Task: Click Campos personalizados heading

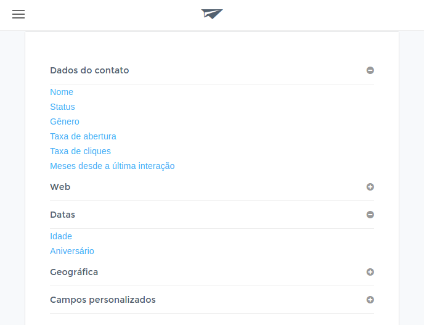Action: tap(103, 300)
